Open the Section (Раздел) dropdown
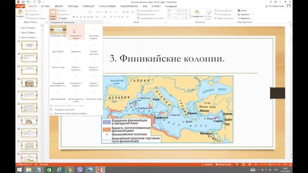The width and height of the screenshot is (308, 173). (x=63, y=18)
